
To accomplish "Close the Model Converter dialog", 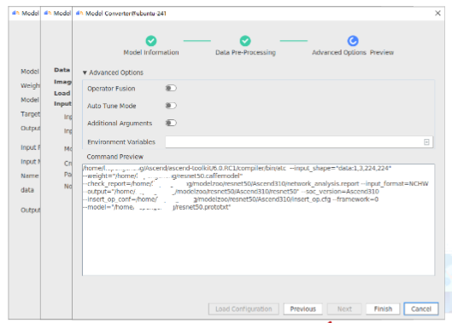I will pyautogui.click(x=437, y=14).
